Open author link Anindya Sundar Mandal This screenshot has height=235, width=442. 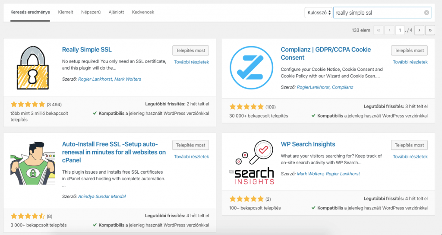(x=102, y=197)
